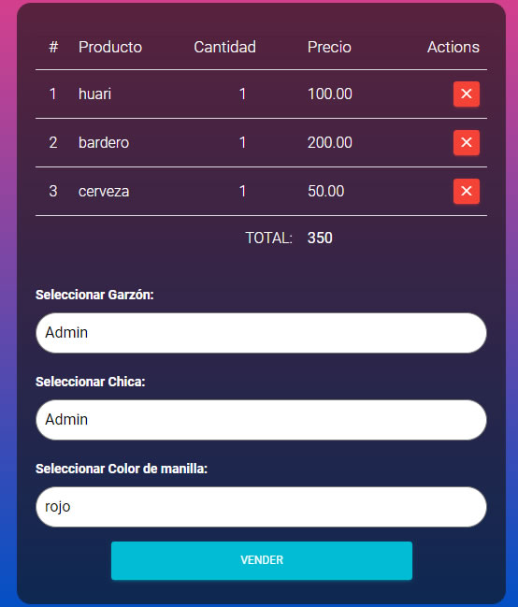Click the 200.00 price cell
The image size is (518, 607).
coord(330,143)
